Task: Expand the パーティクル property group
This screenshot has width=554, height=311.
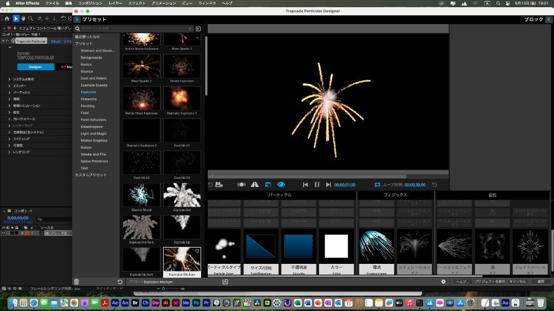Action: [x=9, y=92]
